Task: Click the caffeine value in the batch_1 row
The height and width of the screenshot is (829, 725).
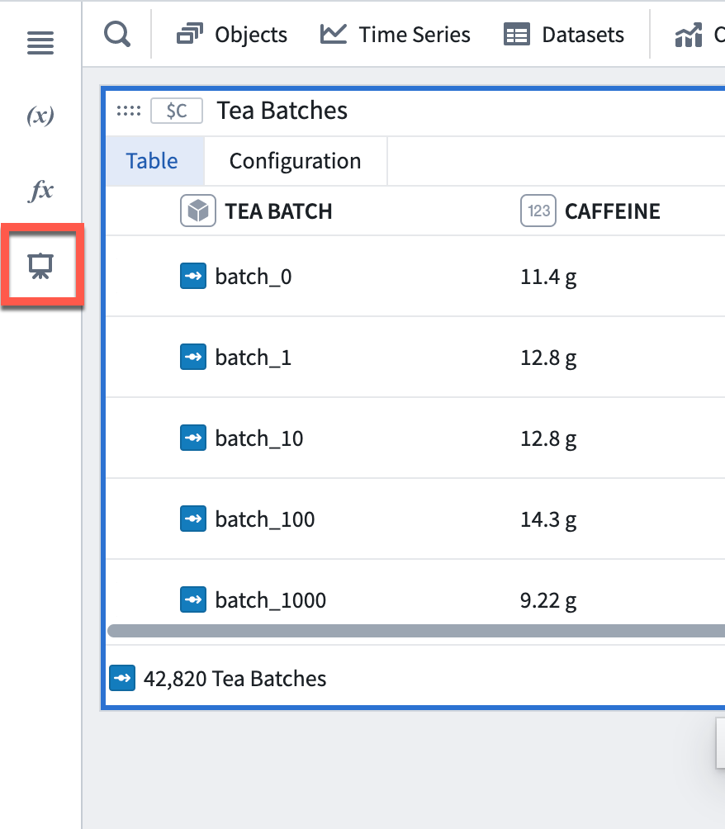Action: coord(548,358)
